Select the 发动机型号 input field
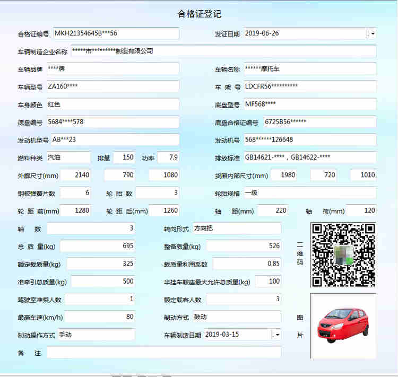The height and width of the screenshot is (377, 398). coord(115,140)
